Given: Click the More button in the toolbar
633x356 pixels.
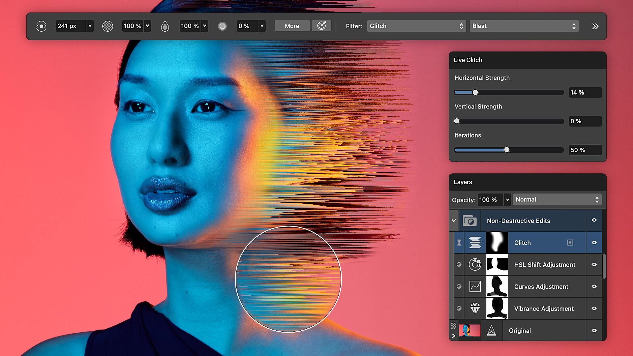Looking at the screenshot, I should [x=291, y=26].
